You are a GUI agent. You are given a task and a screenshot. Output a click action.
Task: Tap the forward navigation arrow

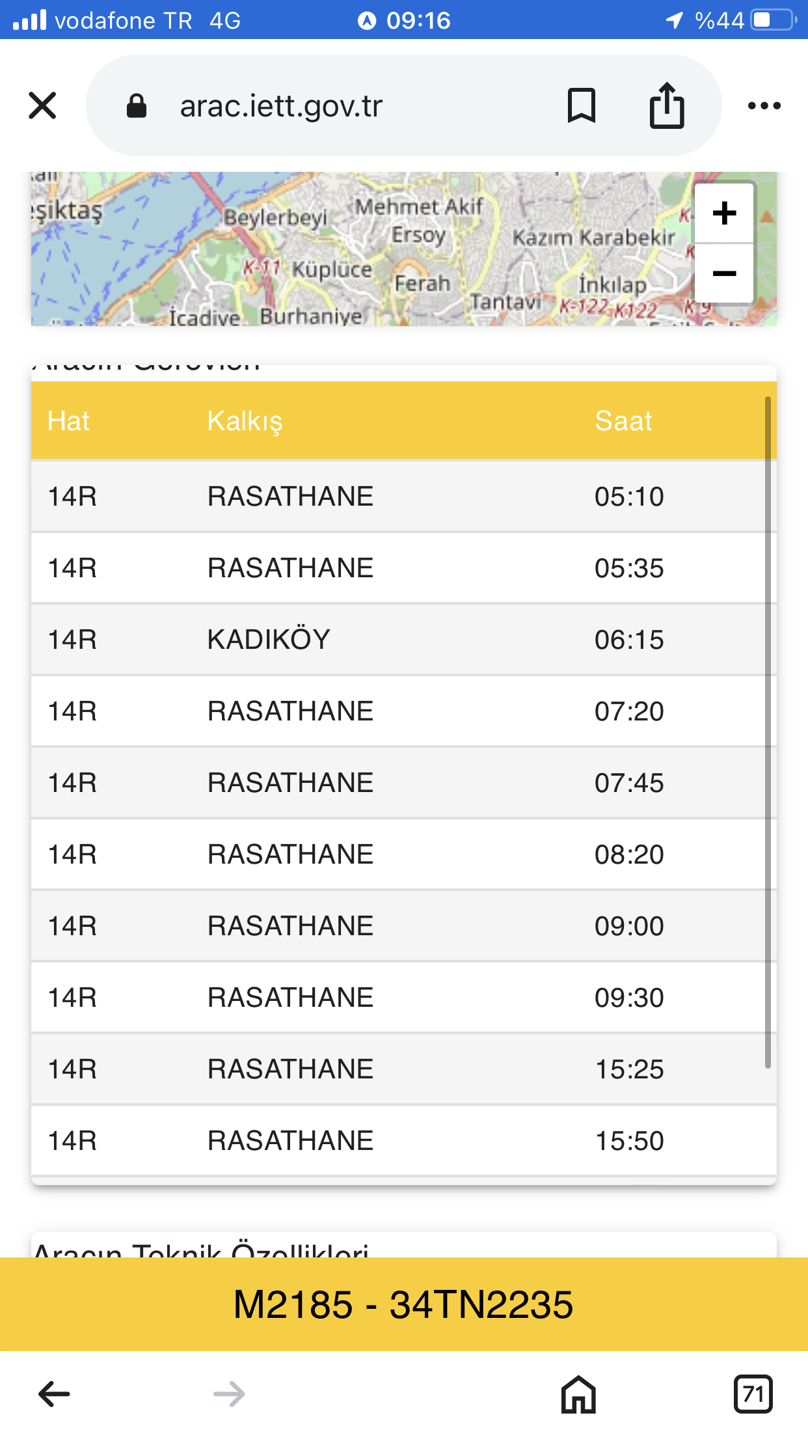229,1394
